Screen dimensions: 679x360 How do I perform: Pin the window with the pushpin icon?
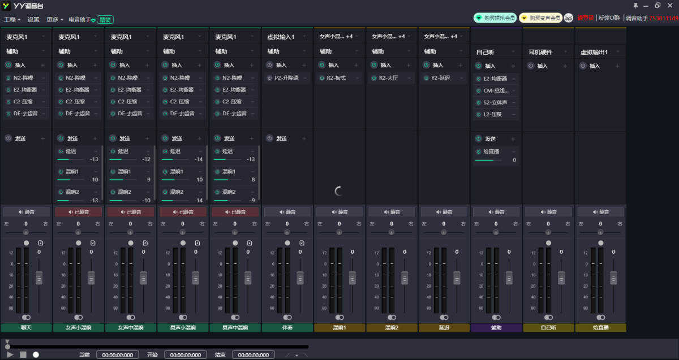pyautogui.click(x=635, y=6)
